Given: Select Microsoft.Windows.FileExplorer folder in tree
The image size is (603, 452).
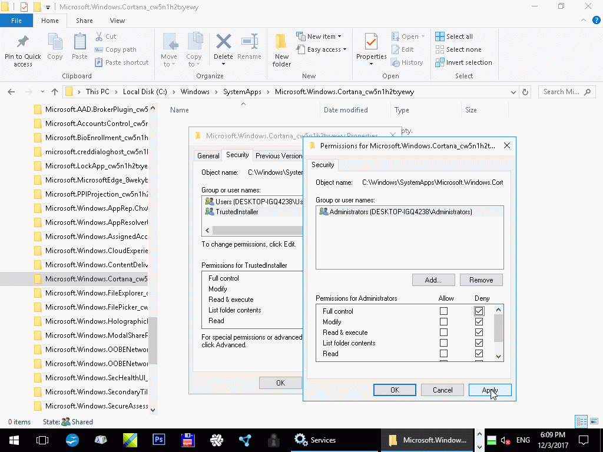Looking at the screenshot, I should click(x=91, y=293).
